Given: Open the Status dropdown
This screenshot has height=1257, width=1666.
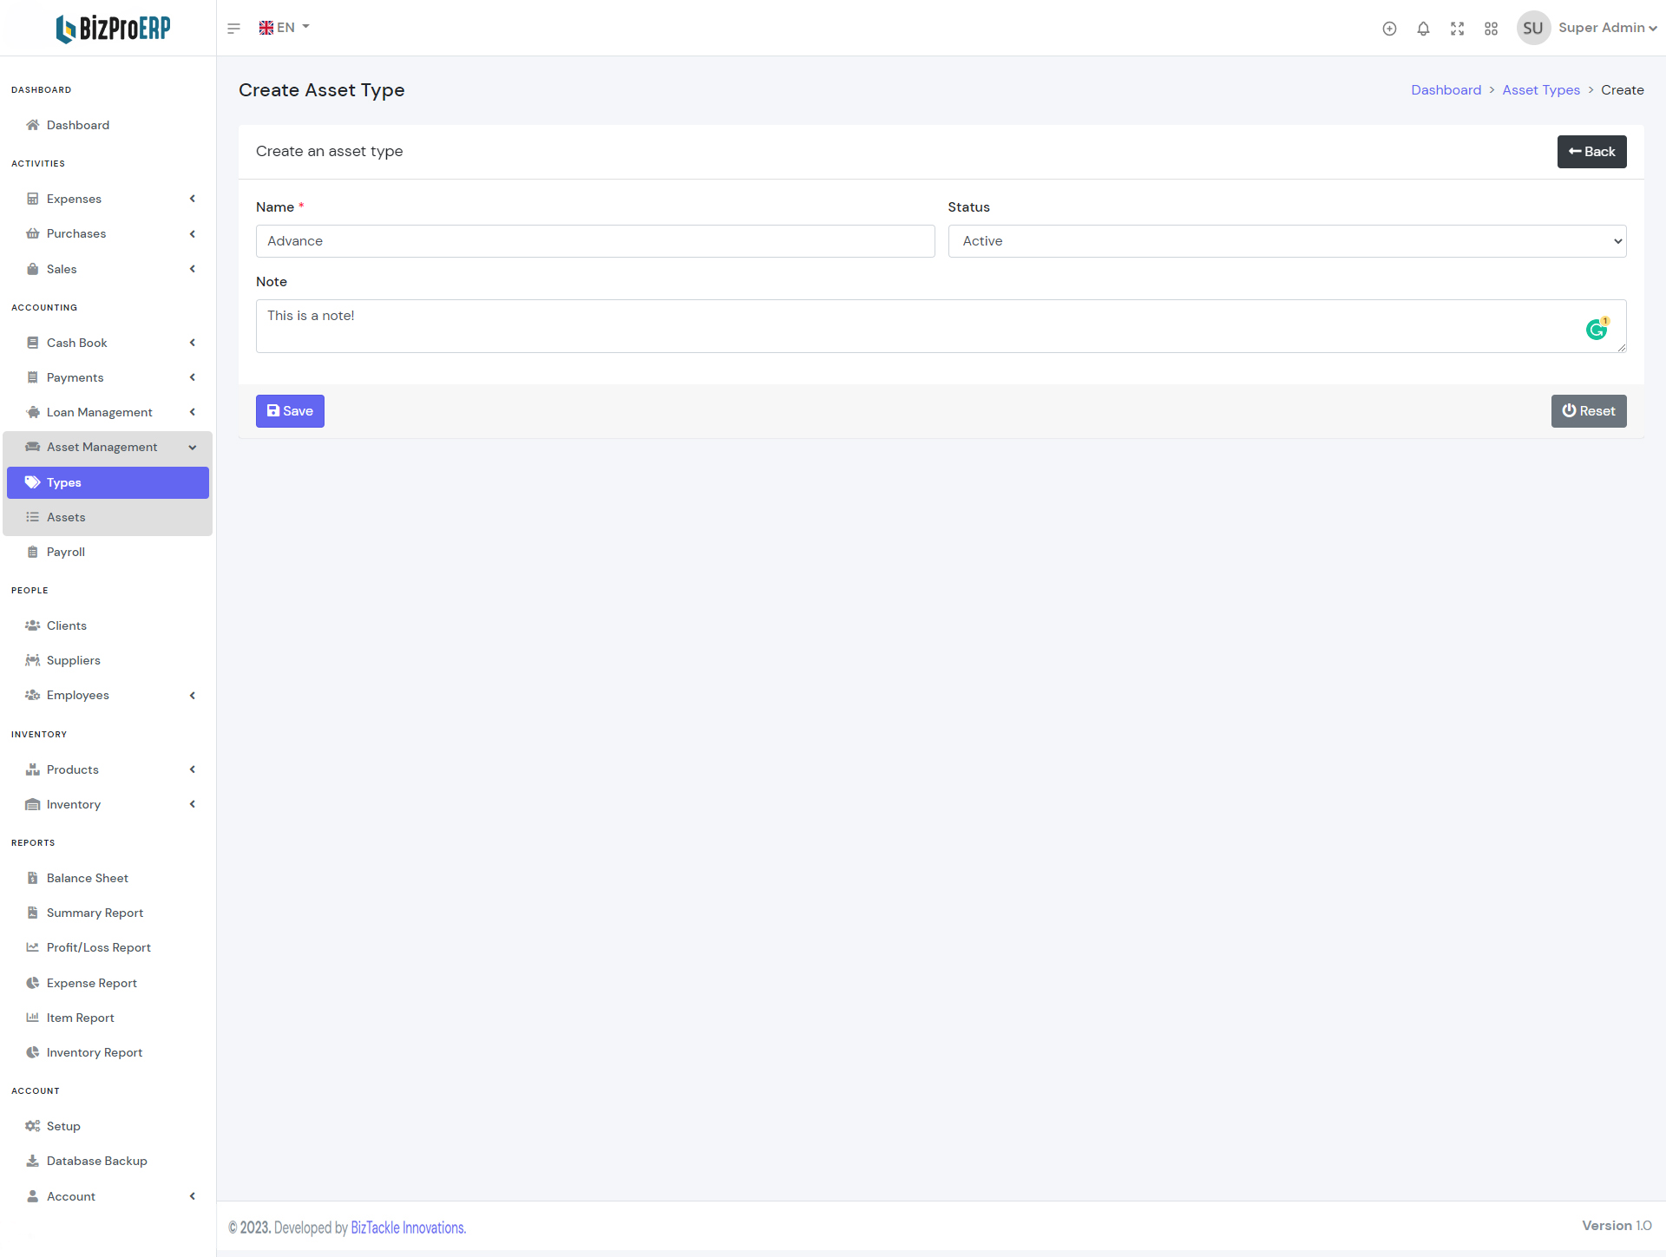Looking at the screenshot, I should [1287, 241].
